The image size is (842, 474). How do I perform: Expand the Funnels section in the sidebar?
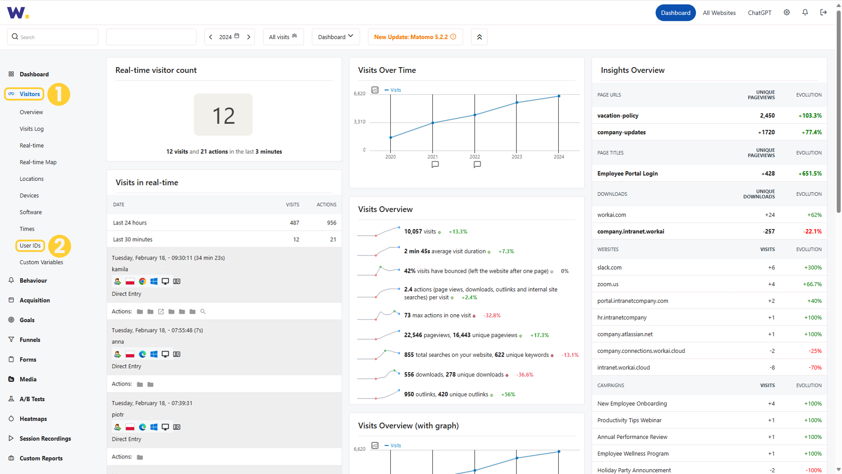[x=30, y=340]
